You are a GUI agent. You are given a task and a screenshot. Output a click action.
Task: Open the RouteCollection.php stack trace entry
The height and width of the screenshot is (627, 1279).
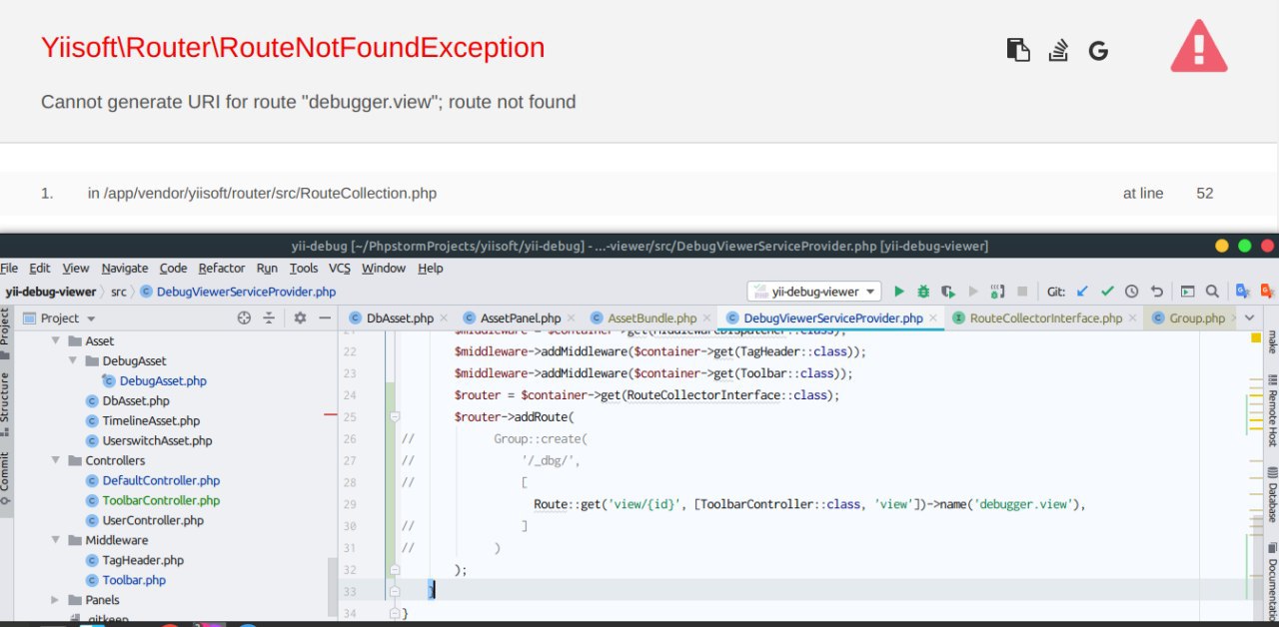pyautogui.click(x=639, y=194)
